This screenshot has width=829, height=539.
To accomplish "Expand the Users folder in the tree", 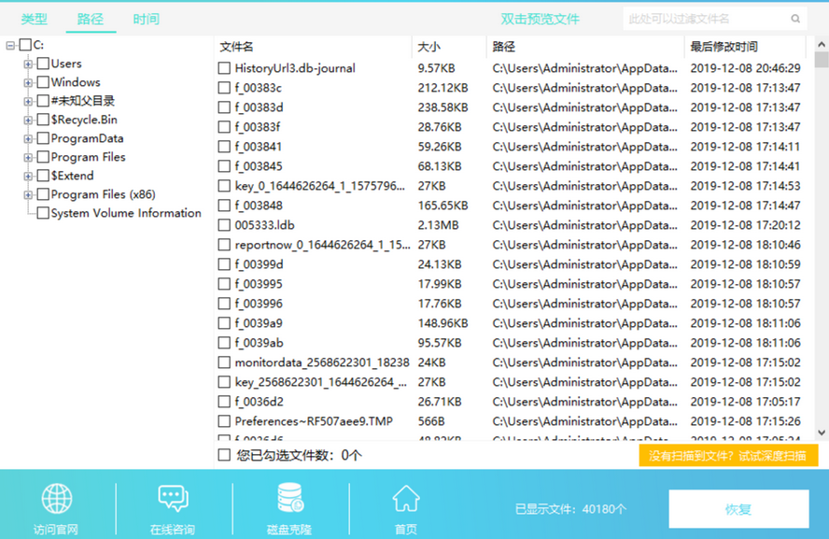I will click(x=29, y=63).
